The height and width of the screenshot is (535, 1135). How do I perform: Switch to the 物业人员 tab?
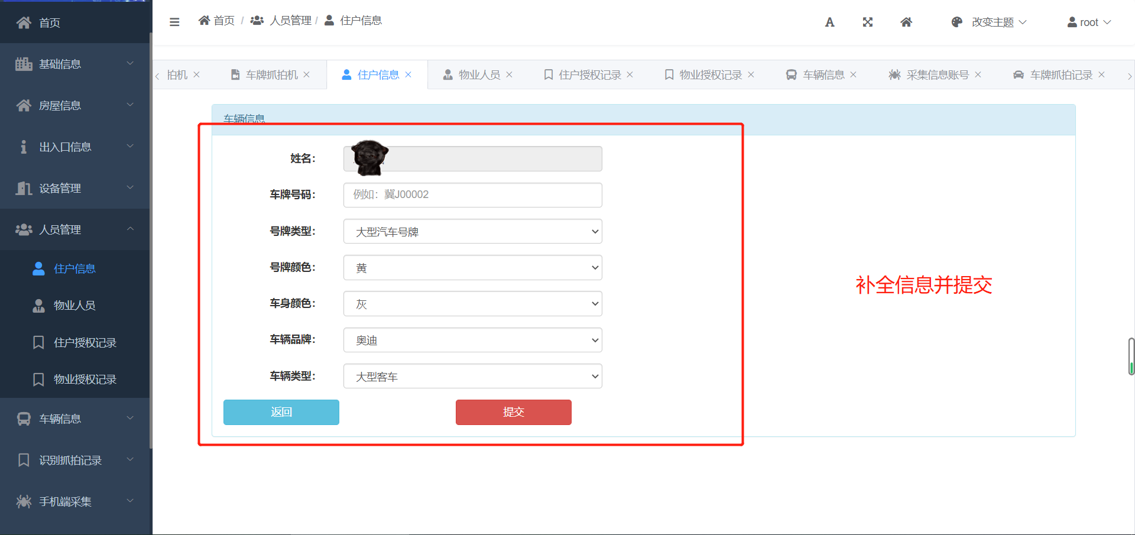tap(479, 75)
